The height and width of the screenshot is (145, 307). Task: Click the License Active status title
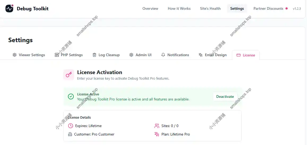point(88,94)
